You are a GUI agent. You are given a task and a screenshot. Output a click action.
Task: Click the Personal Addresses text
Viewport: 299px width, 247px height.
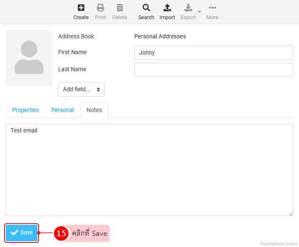[160, 36]
